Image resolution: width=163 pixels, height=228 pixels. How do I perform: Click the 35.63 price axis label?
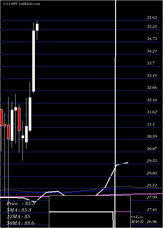pyautogui.click(x=152, y=18)
